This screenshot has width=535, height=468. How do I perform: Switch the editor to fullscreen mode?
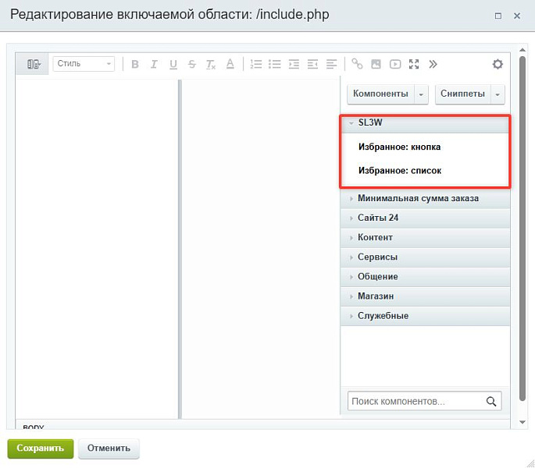[x=414, y=64]
